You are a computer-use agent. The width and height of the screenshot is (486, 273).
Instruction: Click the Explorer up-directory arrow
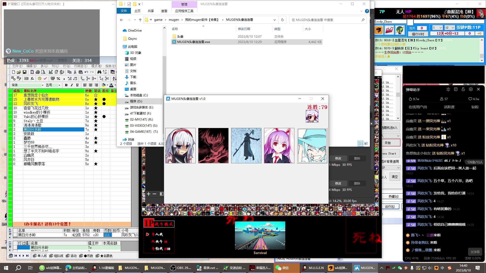point(140,20)
